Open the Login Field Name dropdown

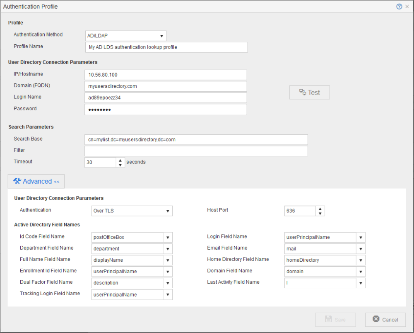361,238
